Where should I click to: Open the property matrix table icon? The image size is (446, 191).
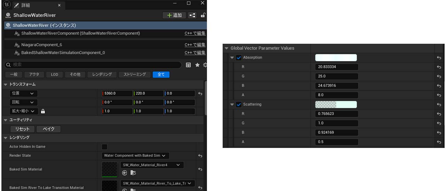pos(188,65)
